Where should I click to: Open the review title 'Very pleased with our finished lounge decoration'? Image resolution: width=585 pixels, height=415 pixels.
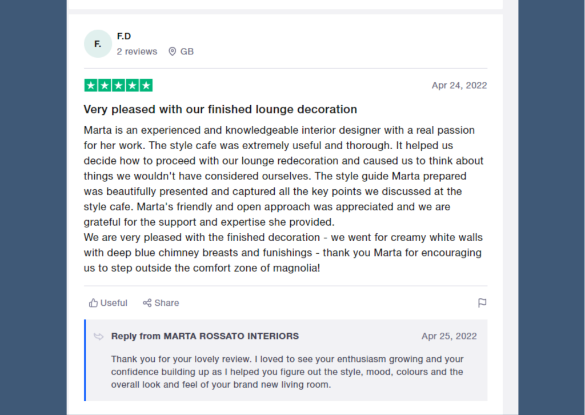pos(220,109)
